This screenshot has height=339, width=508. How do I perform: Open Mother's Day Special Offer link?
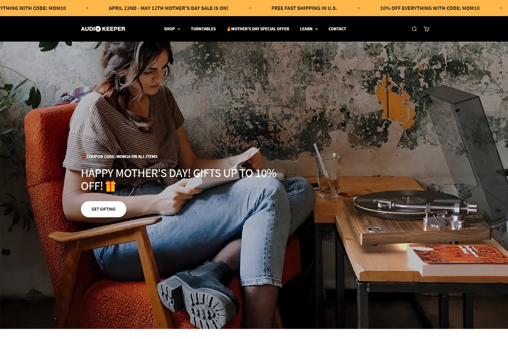click(x=258, y=29)
